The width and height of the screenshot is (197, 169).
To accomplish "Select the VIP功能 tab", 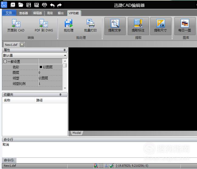I will [74, 13].
